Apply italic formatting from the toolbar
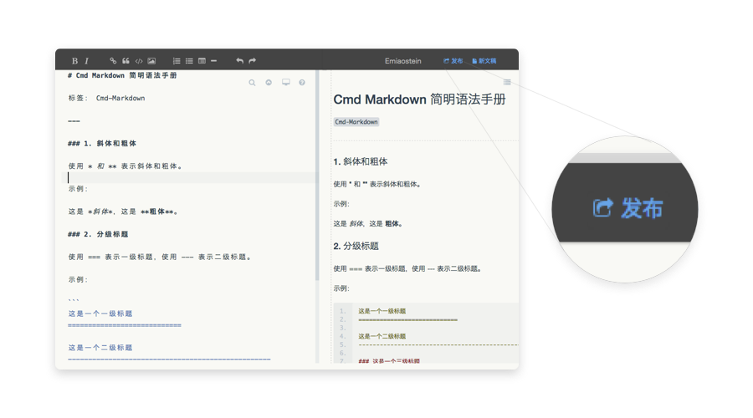 (86, 61)
